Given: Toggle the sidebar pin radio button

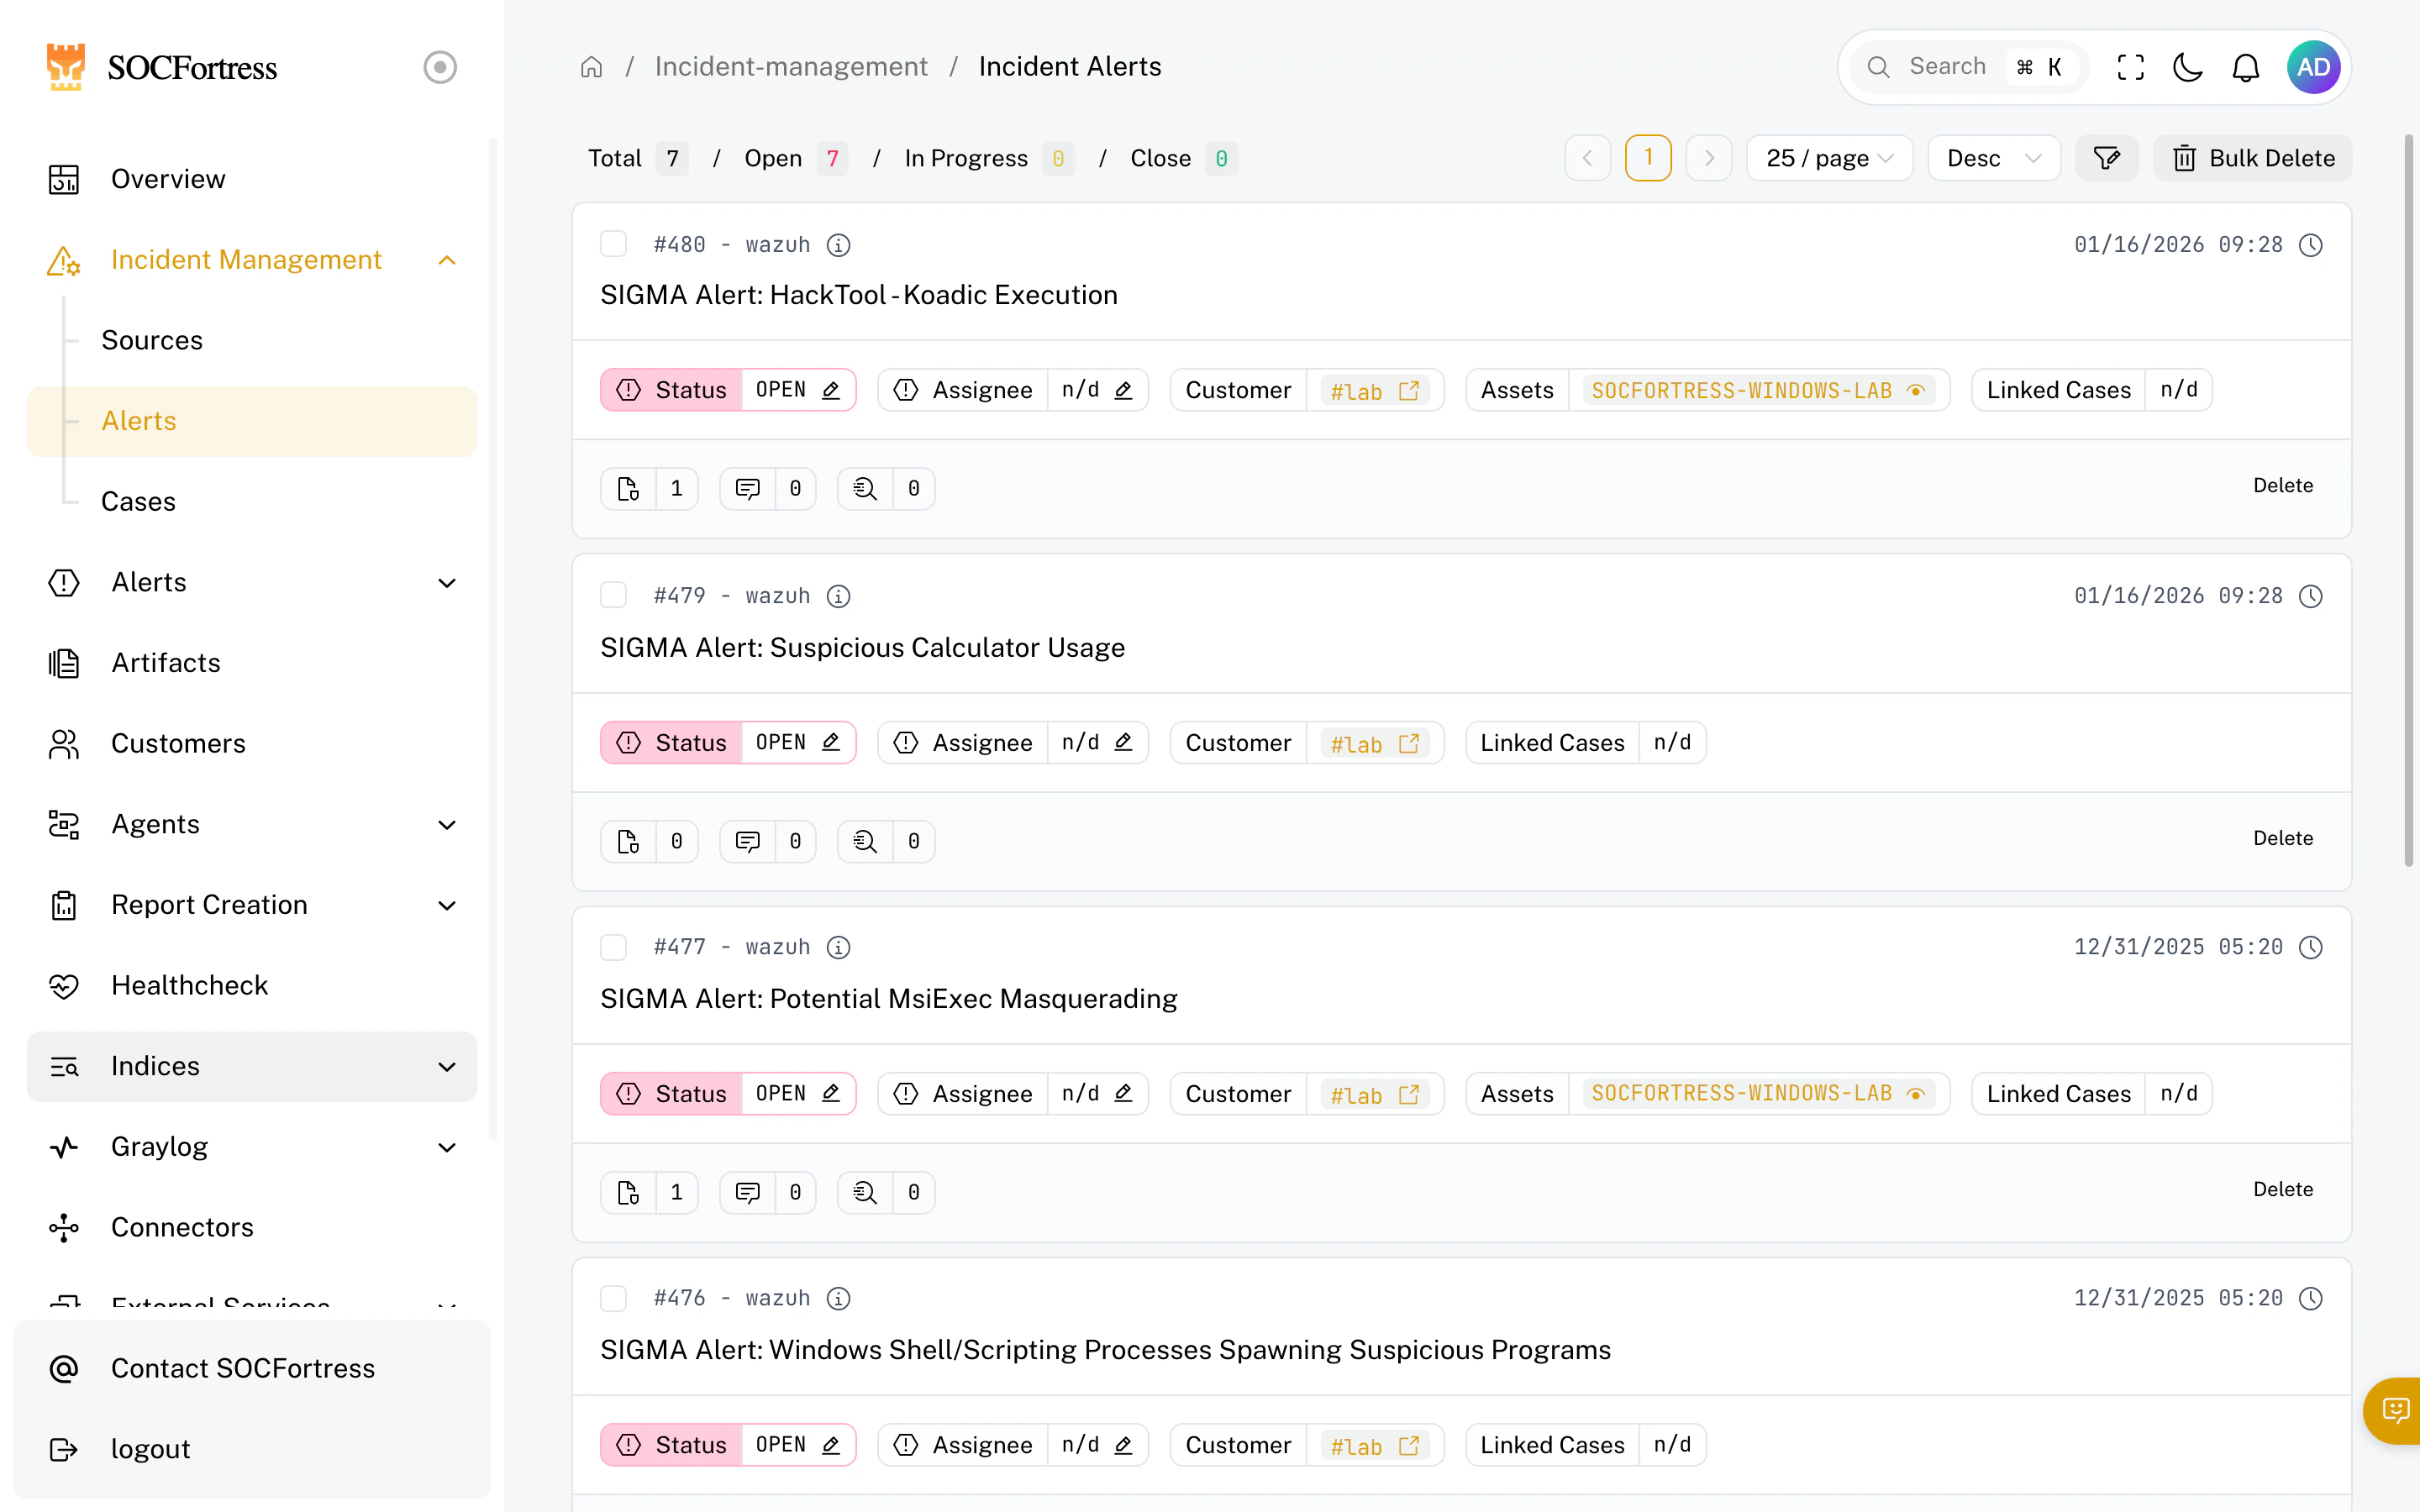Looking at the screenshot, I should (440, 67).
